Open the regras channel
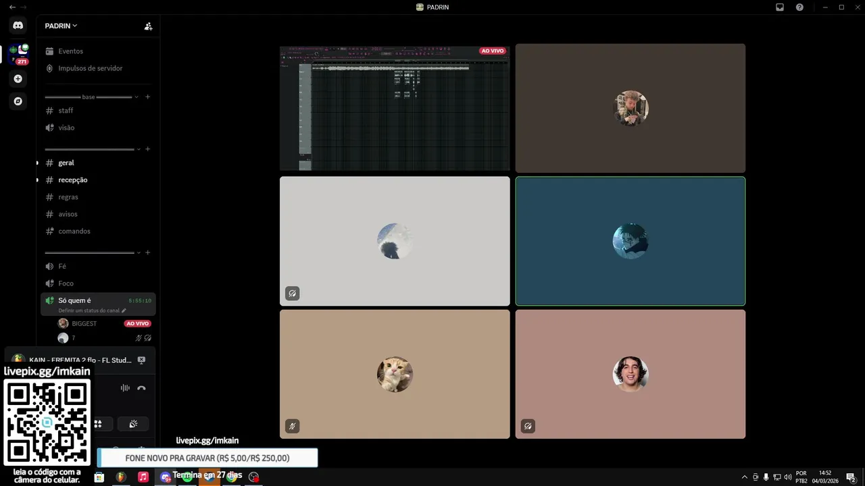This screenshot has width=865, height=486. click(x=98, y=197)
